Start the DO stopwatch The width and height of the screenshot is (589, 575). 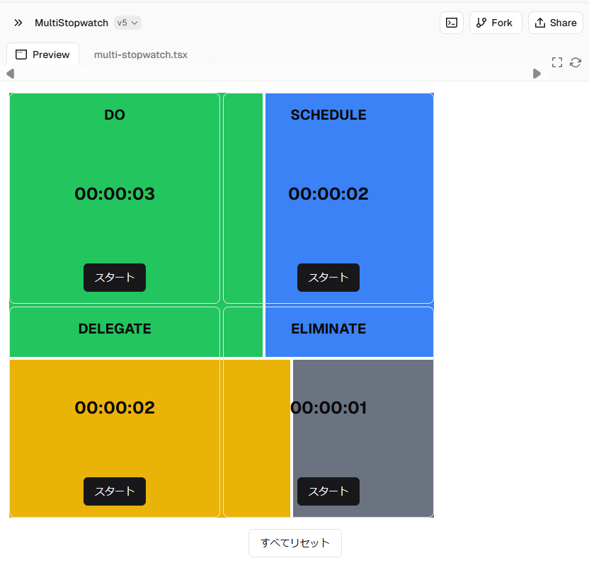(x=115, y=278)
